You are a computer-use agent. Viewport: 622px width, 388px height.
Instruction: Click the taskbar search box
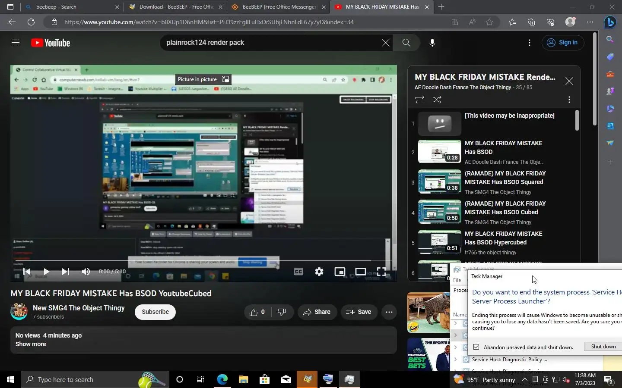click(x=94, y=379)
